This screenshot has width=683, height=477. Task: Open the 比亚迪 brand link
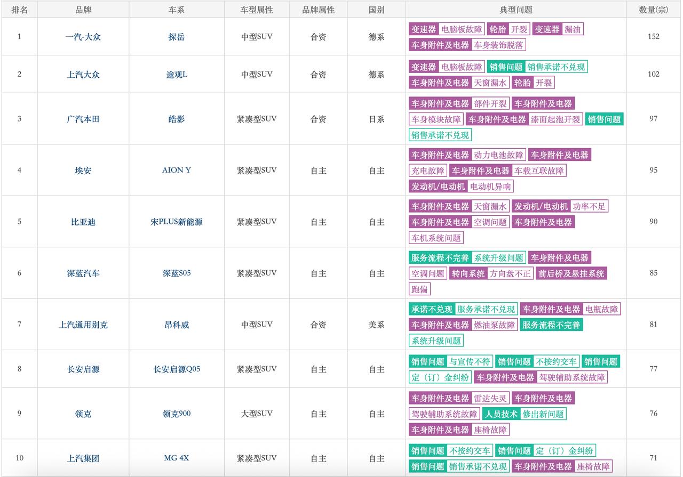pos(83,222)
